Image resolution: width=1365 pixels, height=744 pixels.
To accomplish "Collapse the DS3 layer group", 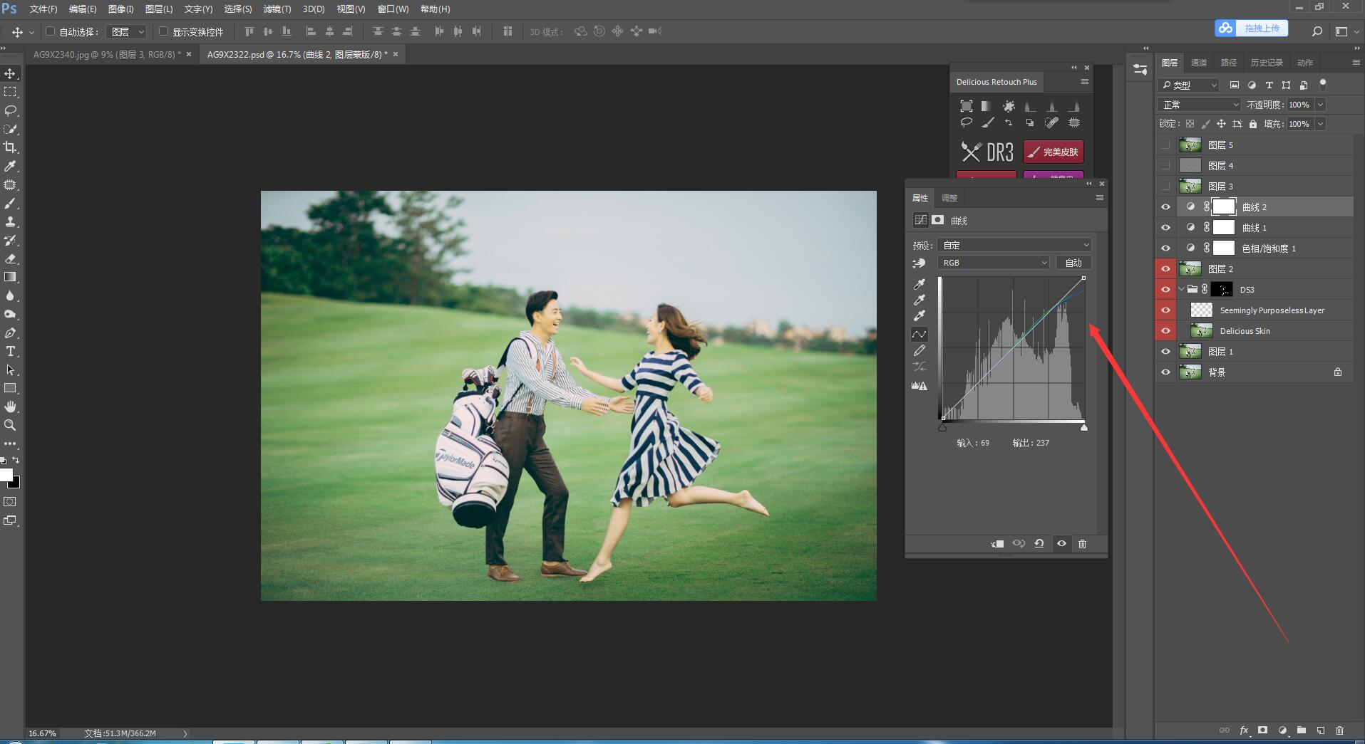I will (x=1181, y=290).
